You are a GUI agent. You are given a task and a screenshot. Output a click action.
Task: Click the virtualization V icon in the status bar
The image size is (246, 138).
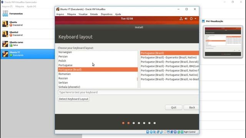click(175, 132)
